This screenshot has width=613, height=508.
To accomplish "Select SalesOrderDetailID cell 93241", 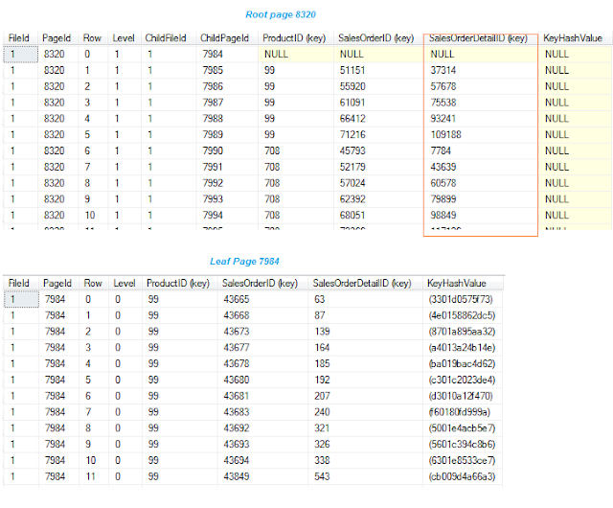I will coord(481,119).
